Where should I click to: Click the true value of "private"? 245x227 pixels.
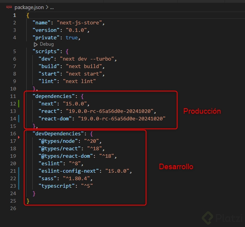pos(72,37)
